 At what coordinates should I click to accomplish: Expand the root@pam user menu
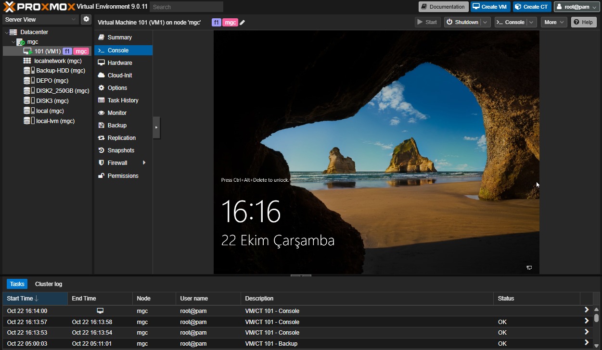[x=576, y=7]
